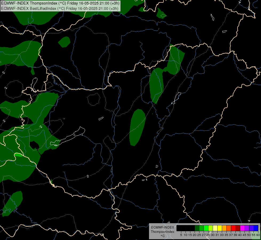Click the °C unit label in legend

coord(163,236)
